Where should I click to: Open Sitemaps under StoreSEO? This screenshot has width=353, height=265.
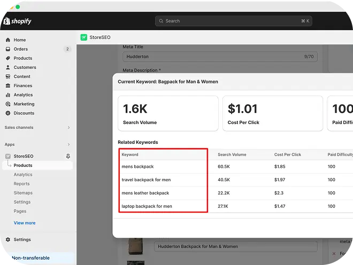click(x=23, y=193)
